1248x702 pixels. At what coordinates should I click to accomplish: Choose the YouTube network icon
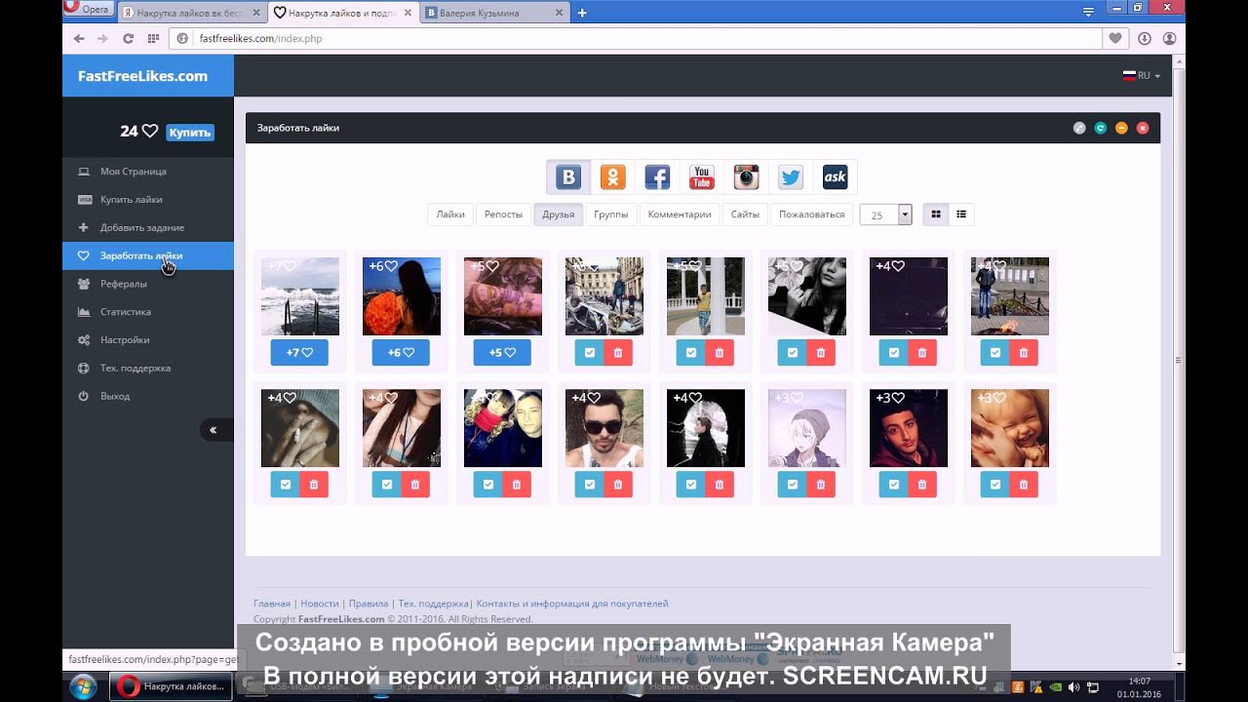point(702,177)
